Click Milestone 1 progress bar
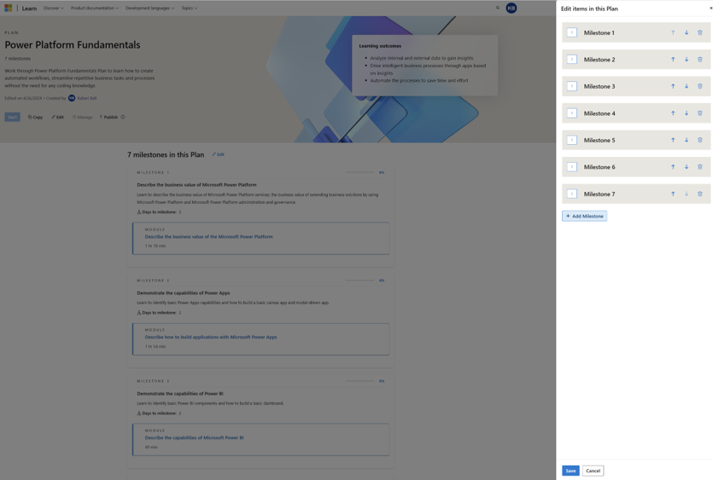This screenshot has width=713, height=480. tap(360, 172)
